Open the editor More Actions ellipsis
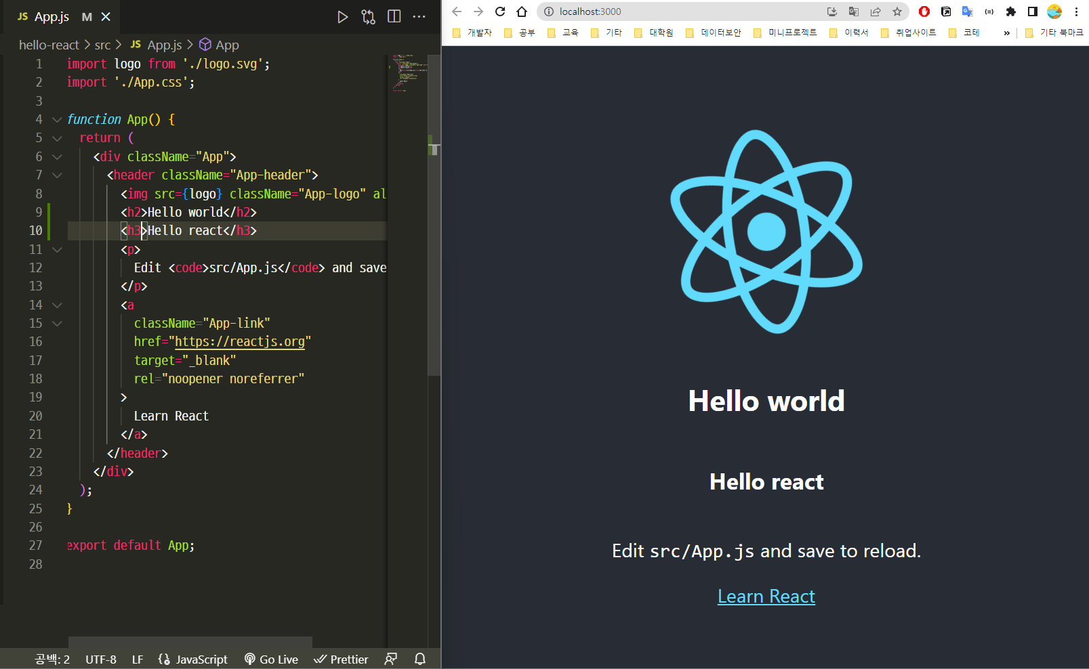 419,16
